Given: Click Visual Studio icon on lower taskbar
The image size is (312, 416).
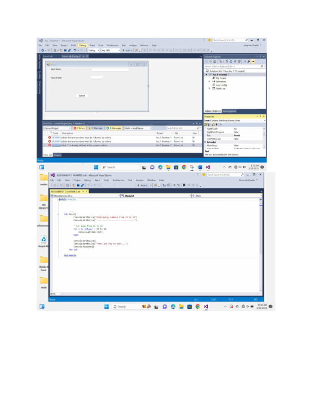Looking at the screenshot, I should pyautogui.click(x=206, y=306).
